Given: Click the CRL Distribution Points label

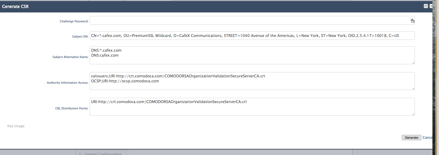Looking at the screenshot, I should [72, 108].
